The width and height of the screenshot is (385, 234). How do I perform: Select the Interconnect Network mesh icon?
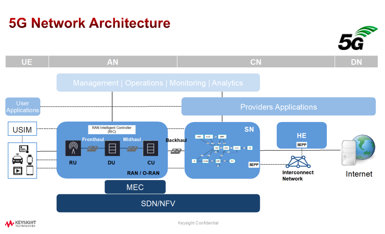pos(298,162)
